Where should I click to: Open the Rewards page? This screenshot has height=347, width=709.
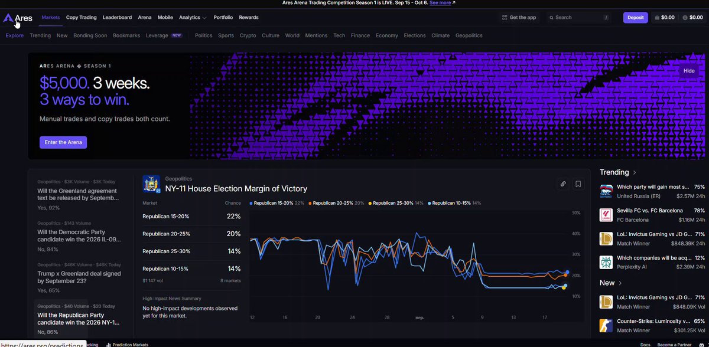249,18
